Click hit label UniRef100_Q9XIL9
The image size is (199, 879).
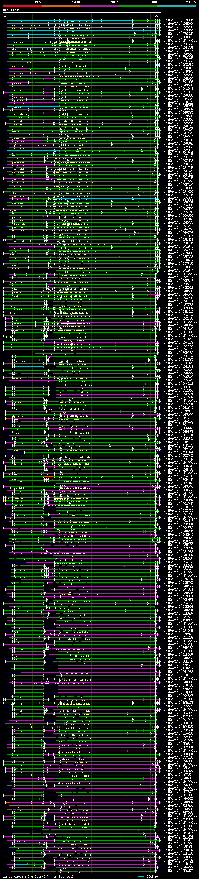click(178, 278)
